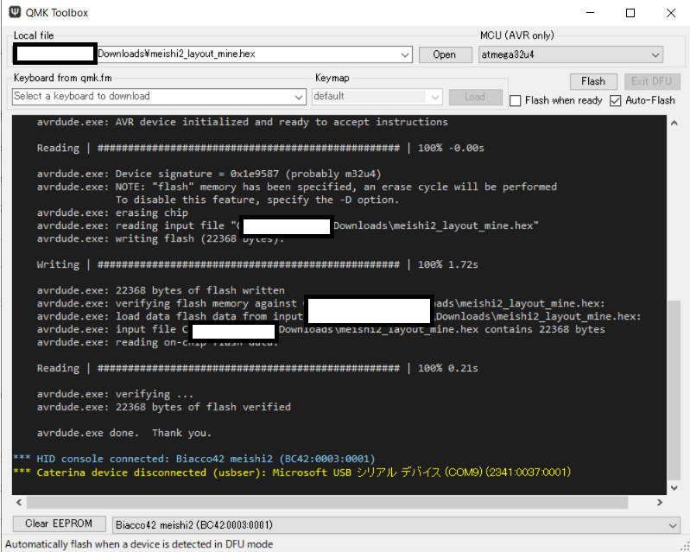Click the '22368 bytes of flash written' line
This screenshot has width=690, height=552.
[x=161, y=290]
